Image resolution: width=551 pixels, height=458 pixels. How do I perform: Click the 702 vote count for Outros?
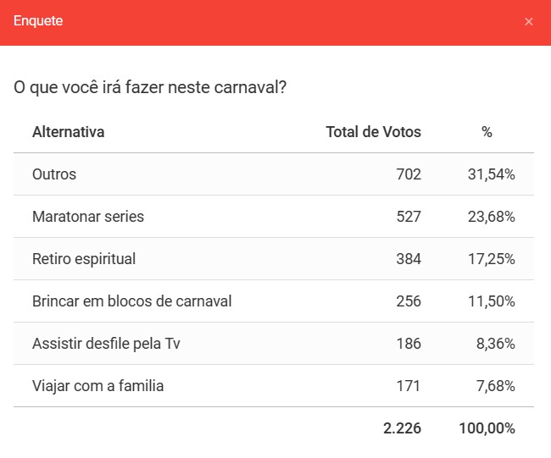point(408,174)
